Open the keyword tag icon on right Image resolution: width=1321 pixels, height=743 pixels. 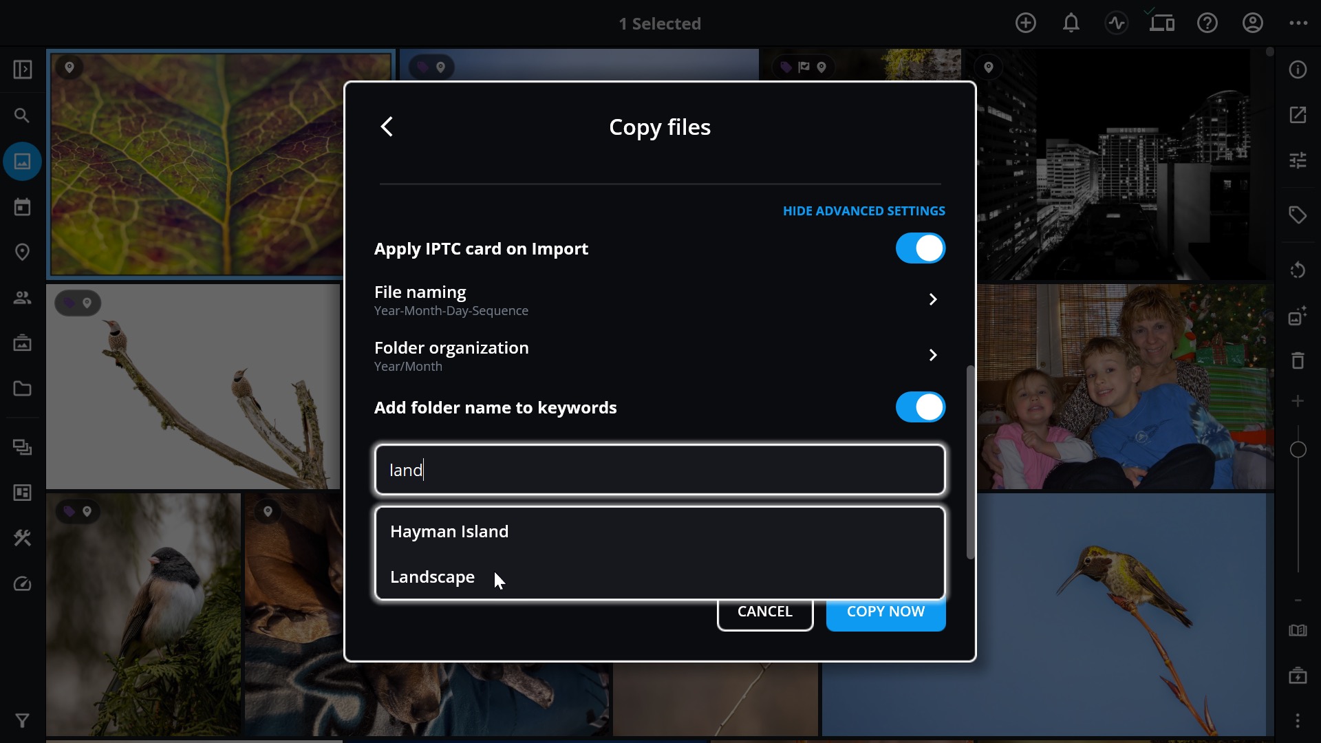1298,215
